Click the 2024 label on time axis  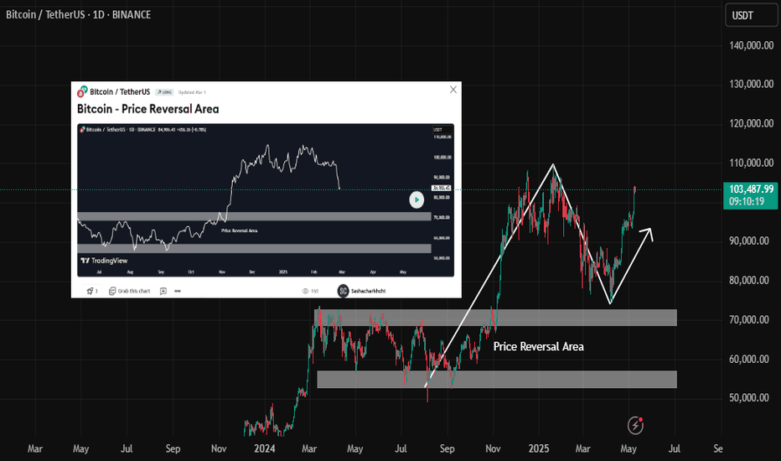tap(265, 448)
